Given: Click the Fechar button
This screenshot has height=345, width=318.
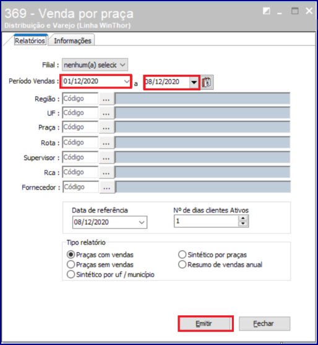Looking at the screenshot, I should coord(264,323).
